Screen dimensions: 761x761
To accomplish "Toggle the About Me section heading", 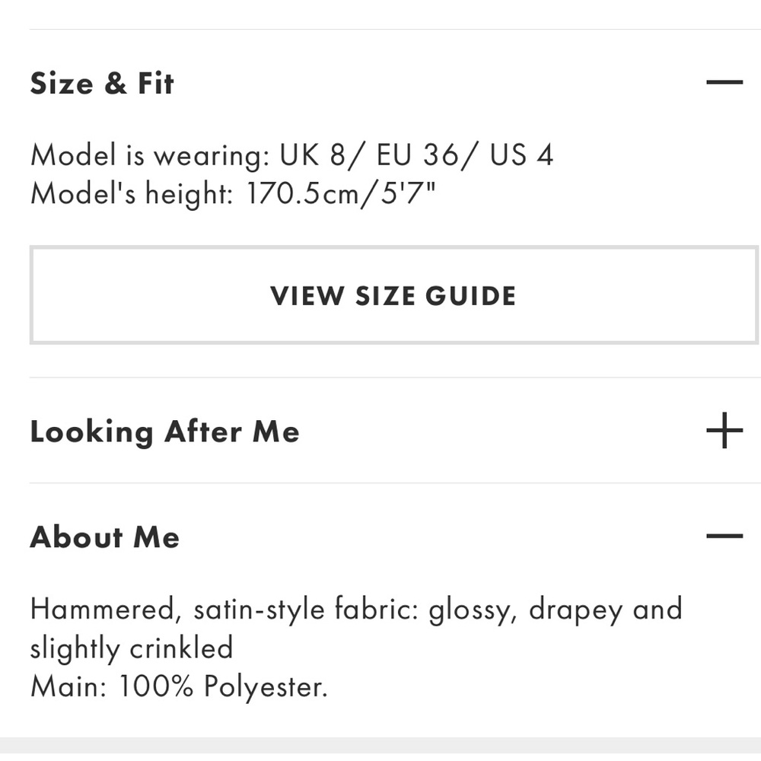I will coord(104,537).
